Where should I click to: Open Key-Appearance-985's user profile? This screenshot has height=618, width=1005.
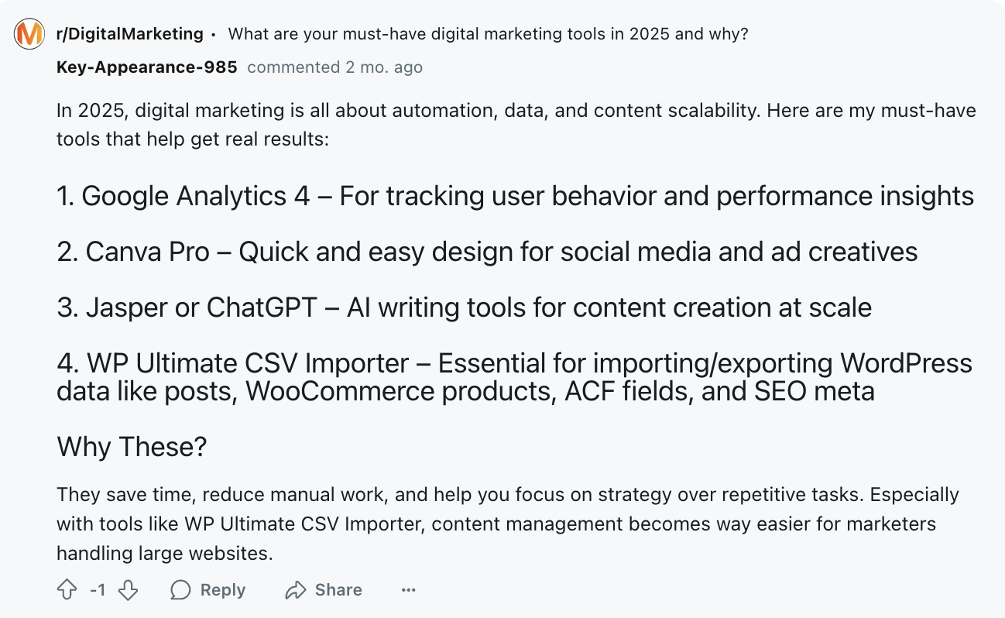click(146, 67)
